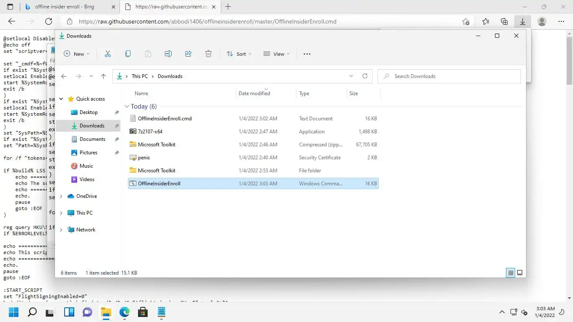This screenshot has width=573, height=322.
Task: Select Pictures in the navigation pane
Action: coord(88,153)
